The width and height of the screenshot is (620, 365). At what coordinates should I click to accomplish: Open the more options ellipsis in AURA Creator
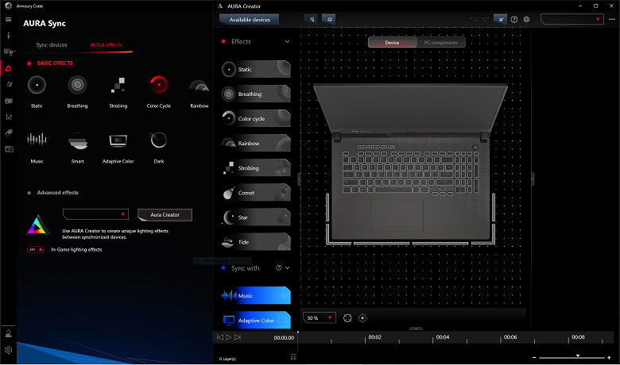click(612, 19)
